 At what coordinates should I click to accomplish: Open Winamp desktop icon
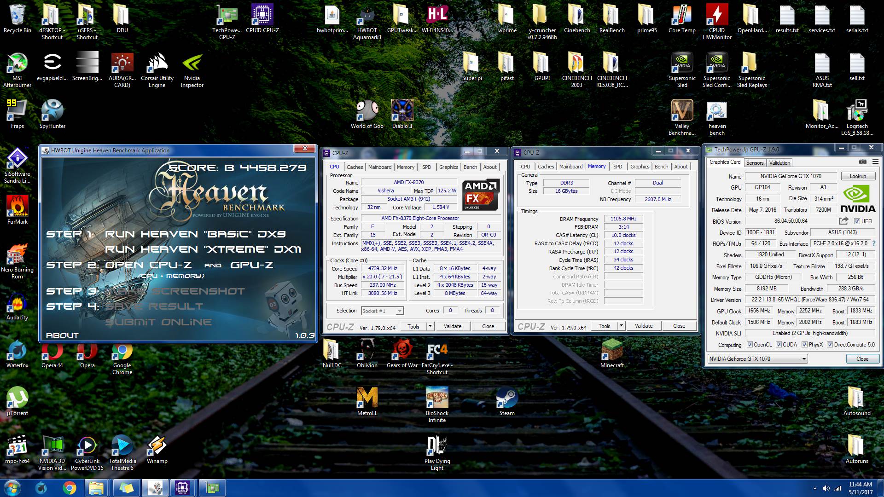(x=157, y=449)
